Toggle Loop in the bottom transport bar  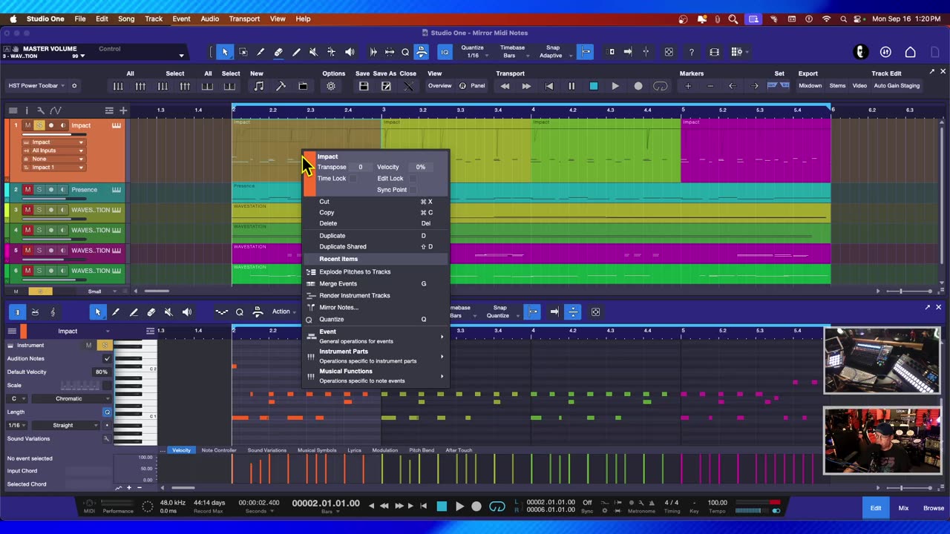pyautogui.click(x=497, y=507)
